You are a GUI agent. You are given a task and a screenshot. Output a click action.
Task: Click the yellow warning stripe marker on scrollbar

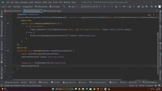click(x=158, y=34)
